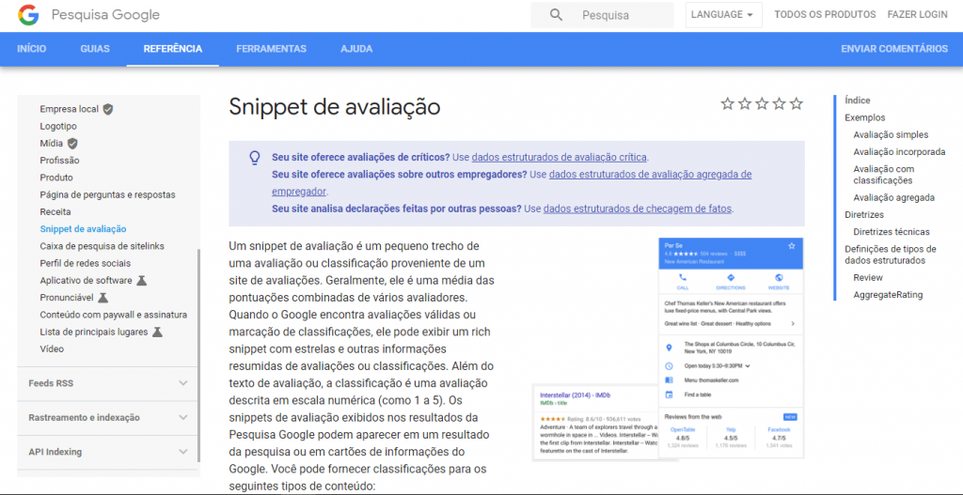Click the sidebar vertical scrollbar
Viewport: 963px width, 495px height.
tap(198, 356)
